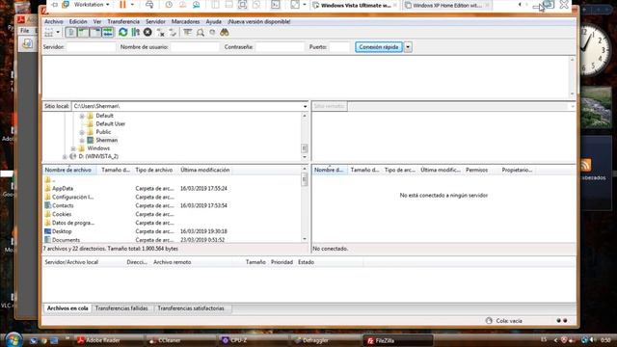Expand the D: (WINVISTA_2) drive
This screenshot has height=347, width=617.
coord(65,156)
